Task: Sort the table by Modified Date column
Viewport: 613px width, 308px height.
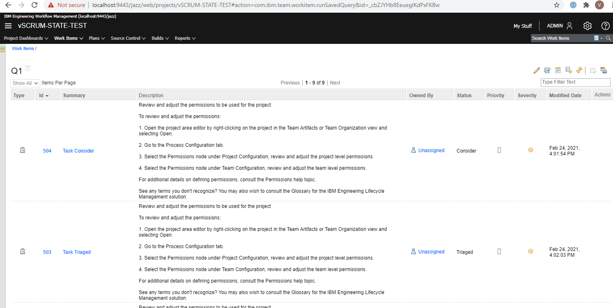Action: click(565, 95)
